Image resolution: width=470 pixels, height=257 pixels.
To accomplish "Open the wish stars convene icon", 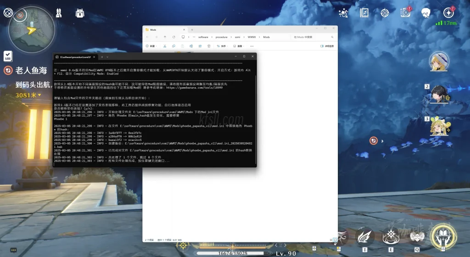I will tap(343, 12).
